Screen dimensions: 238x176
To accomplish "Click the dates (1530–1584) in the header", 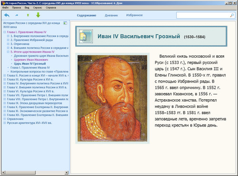I will pos(195,37).
